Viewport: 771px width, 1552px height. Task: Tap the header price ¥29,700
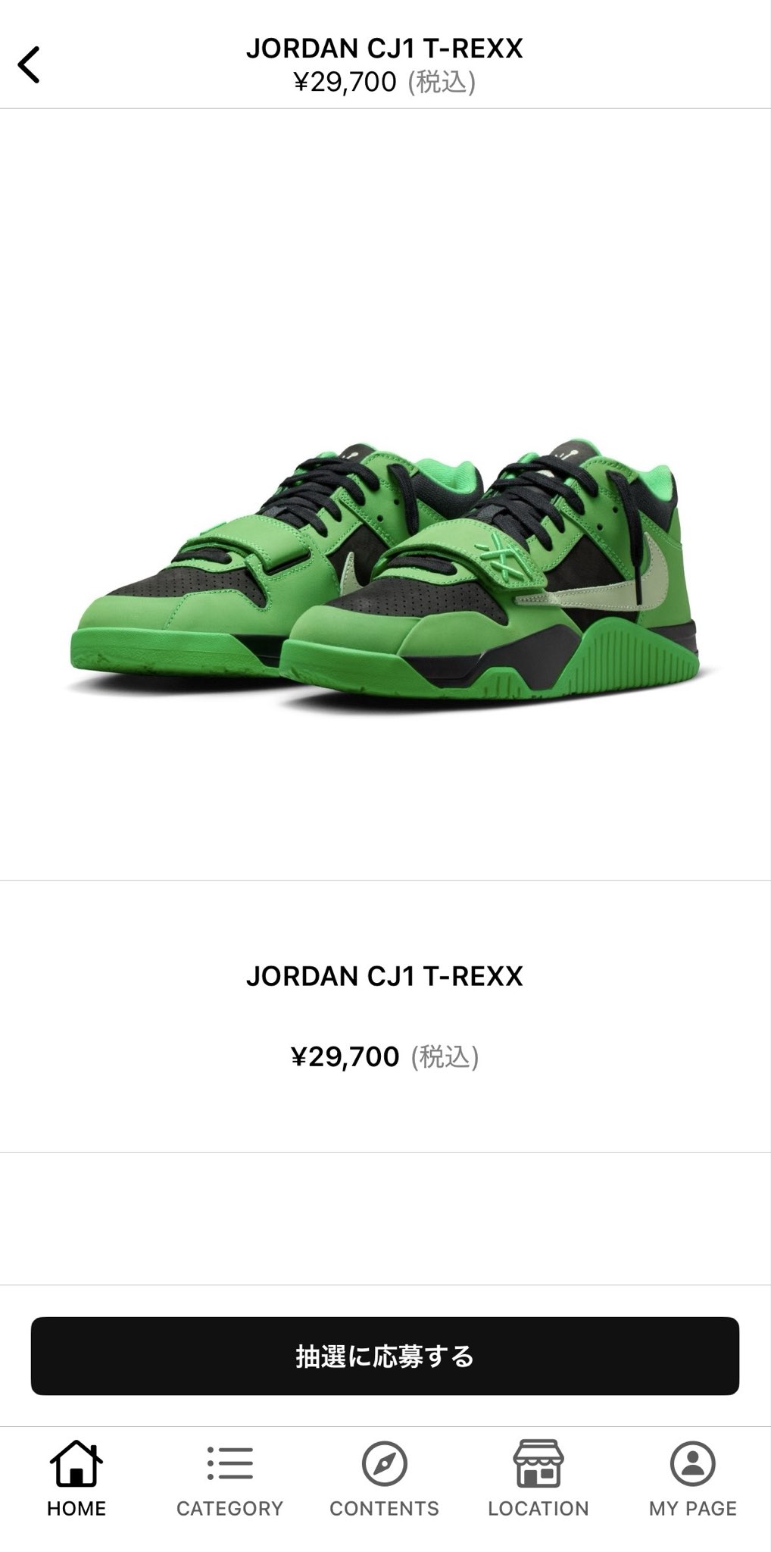pos(345,82)
